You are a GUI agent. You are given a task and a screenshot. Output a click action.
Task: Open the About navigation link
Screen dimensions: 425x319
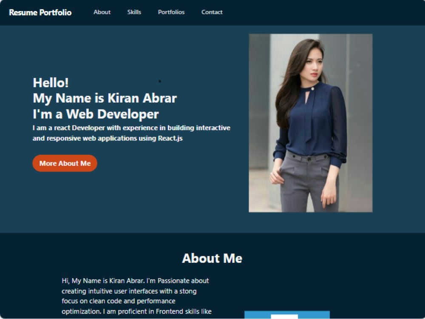102,12
